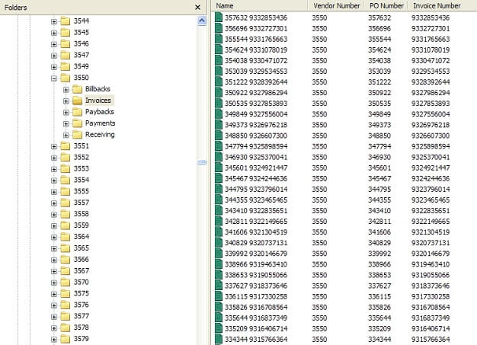The height and width of the screenshot is (345, 477).
Task: Click file icon for 335209 9316406714
Action: (219, 328)
